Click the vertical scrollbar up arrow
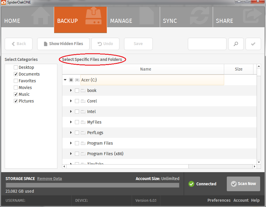 tap(259, 66)
